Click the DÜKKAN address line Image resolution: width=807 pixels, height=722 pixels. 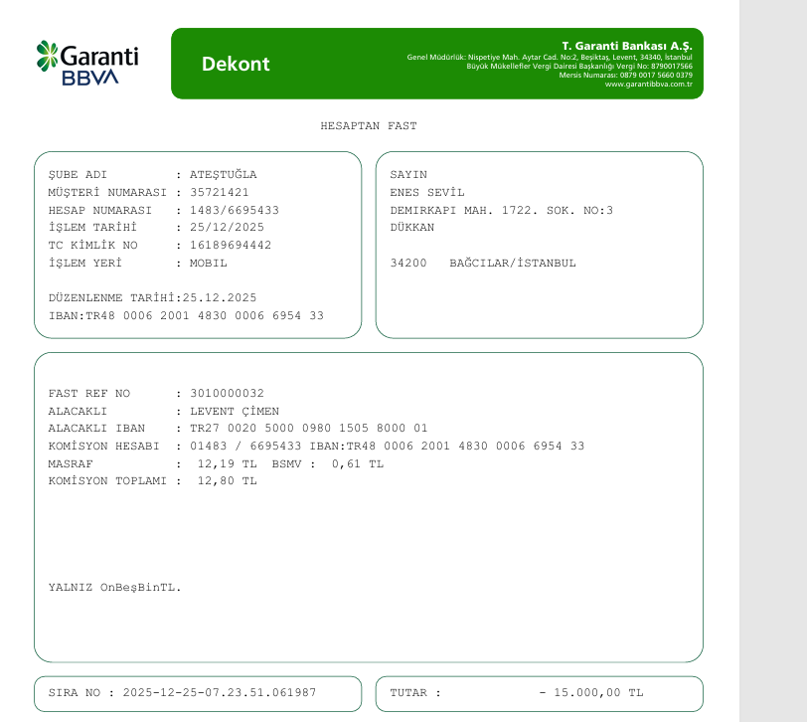(x=412, y=227)
